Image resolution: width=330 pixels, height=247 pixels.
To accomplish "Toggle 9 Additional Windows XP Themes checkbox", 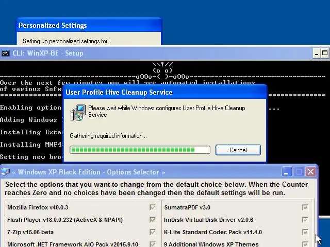I will click(305, 244).
